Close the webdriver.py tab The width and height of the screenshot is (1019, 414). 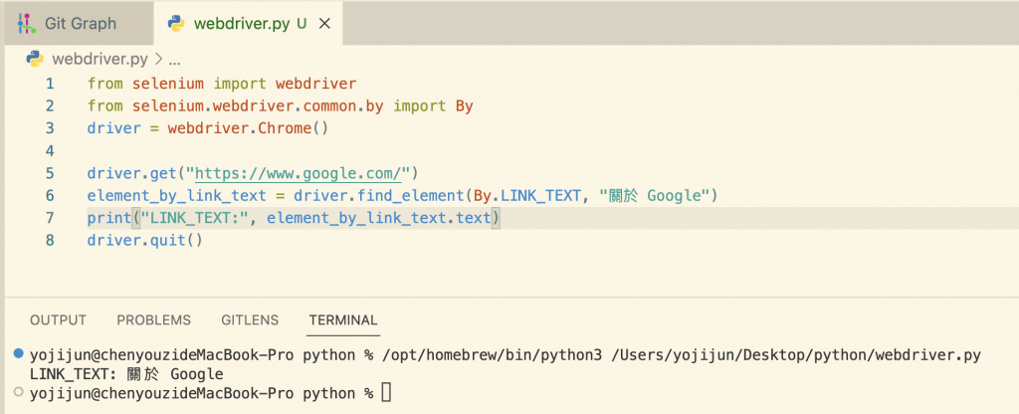pos(324,24)
